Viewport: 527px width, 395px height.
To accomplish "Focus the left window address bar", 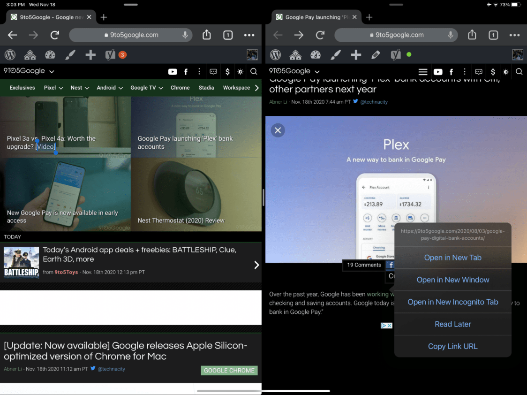I will pyautogui.click(x=130, y=35).
